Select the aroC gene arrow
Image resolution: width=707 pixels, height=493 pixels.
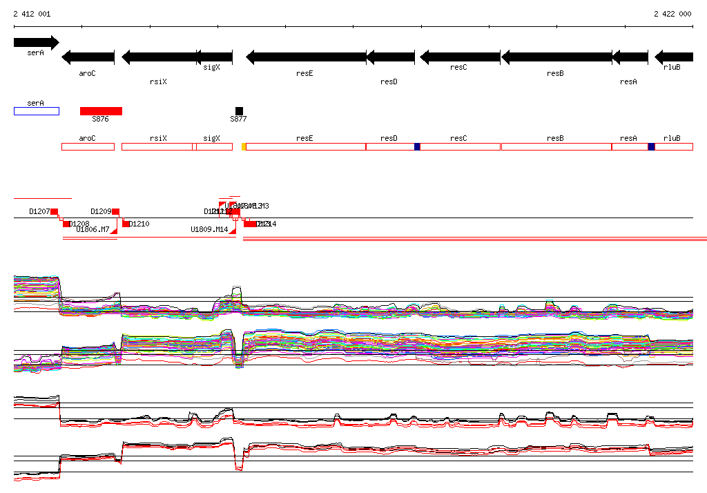coord(88,57)
